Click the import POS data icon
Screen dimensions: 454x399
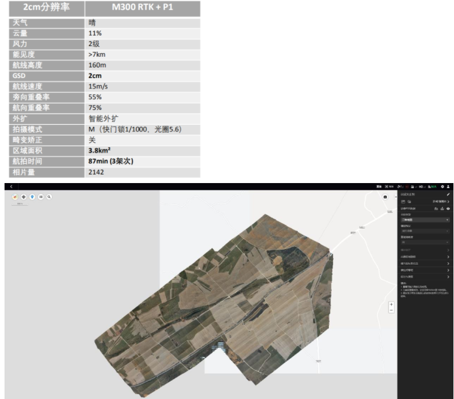coord(436,209)
